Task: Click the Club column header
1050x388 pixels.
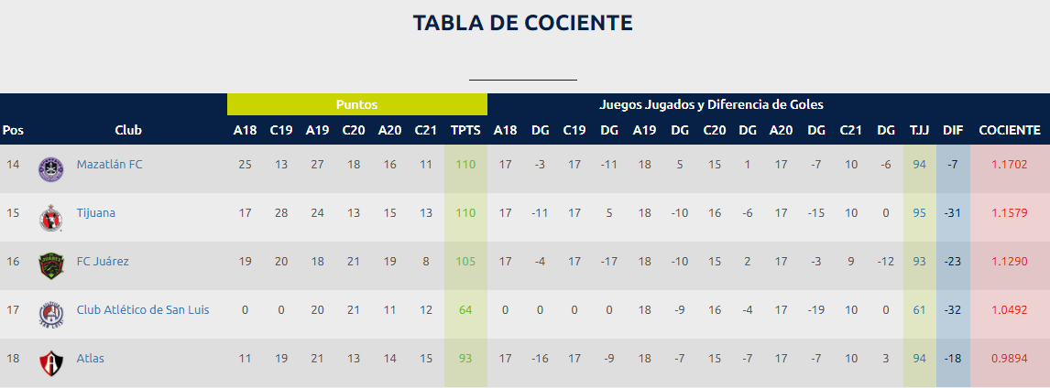Action: click(128, 130)
